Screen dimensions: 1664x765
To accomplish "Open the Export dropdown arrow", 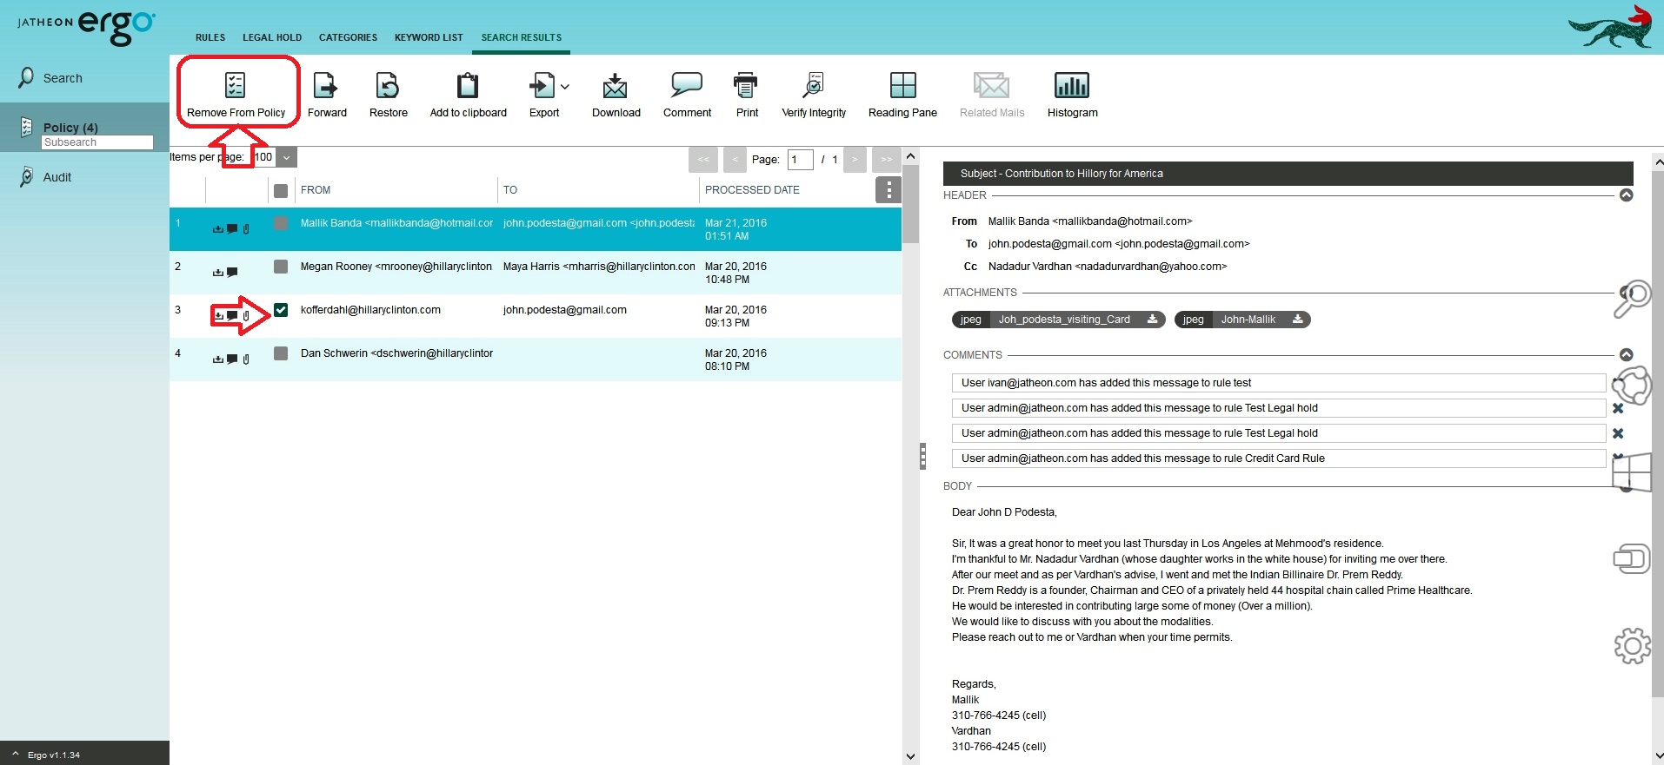I will click(565, 86).
